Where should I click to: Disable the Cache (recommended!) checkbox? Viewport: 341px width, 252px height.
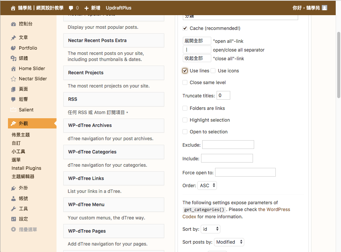(x=185, y=28)
